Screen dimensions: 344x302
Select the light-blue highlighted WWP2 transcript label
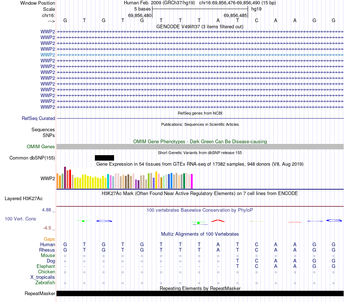tap(48, 55)
